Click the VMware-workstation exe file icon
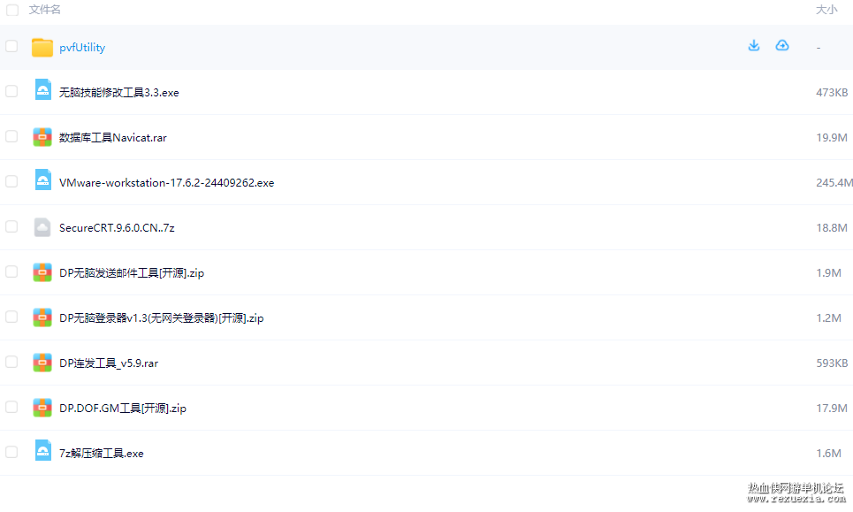853x512 pixels. click(42, 180)
